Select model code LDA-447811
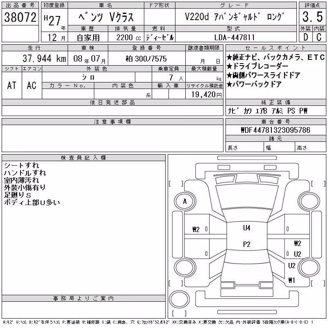328x328 pixels. (x=235, y=38)
